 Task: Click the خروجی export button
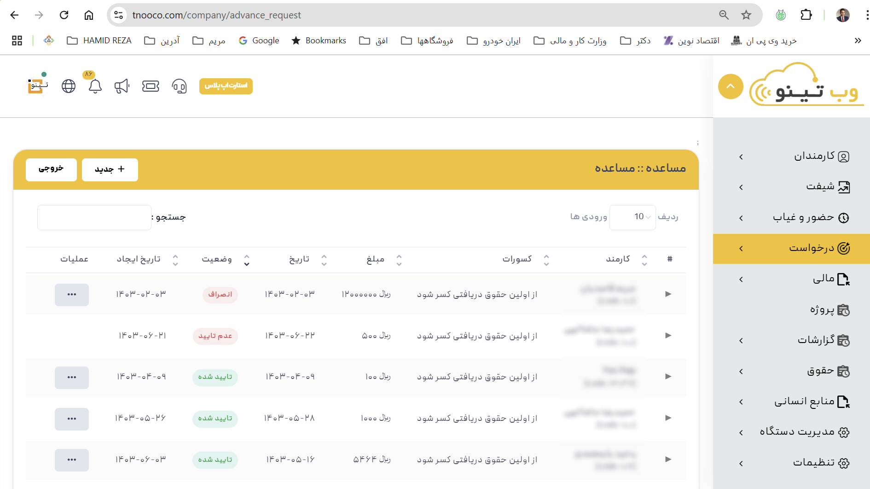click(x=51, y=169)
